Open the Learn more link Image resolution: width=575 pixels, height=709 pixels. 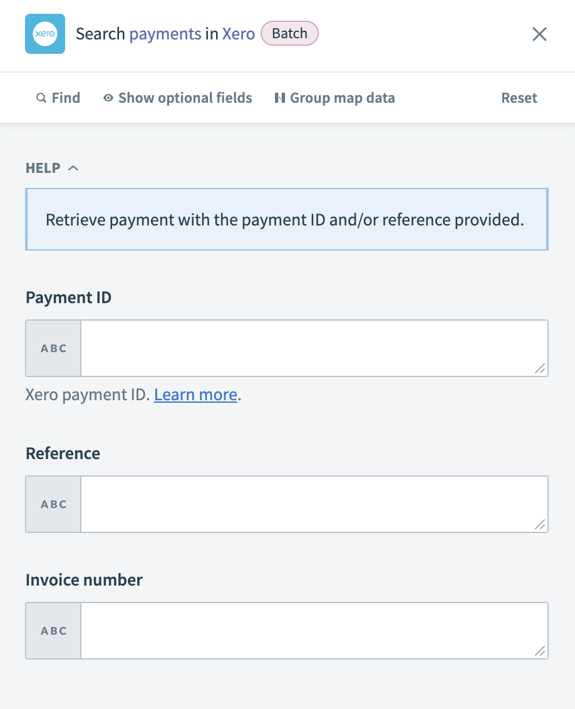[195, 395]
